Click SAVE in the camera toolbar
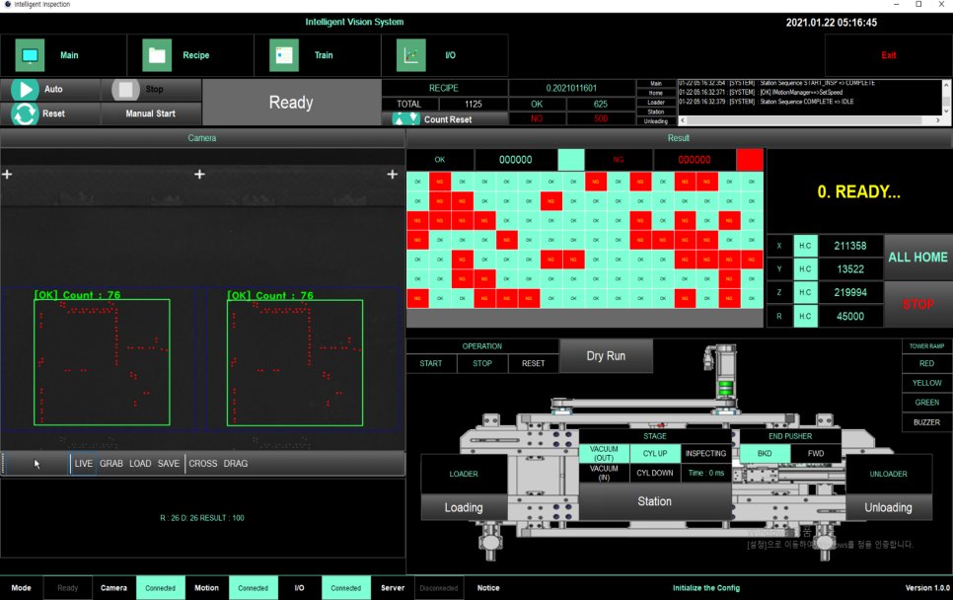The height and width of the screenshot is (600, 953). pyautogui.click(x=169, y=463)
